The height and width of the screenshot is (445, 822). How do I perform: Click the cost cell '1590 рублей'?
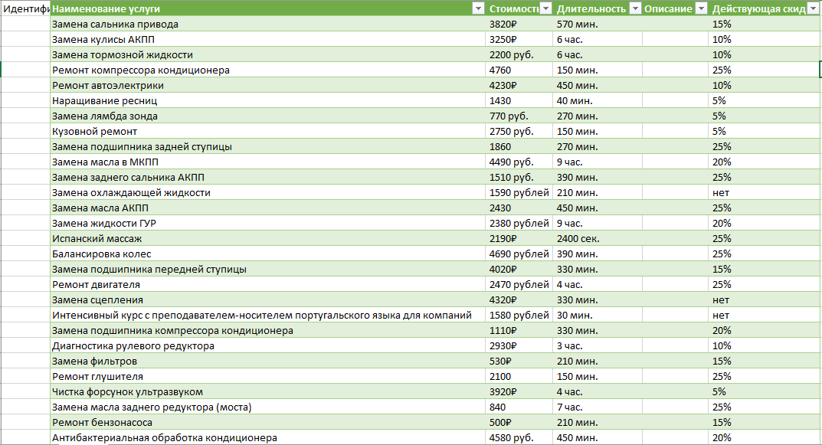coord(519,192)
